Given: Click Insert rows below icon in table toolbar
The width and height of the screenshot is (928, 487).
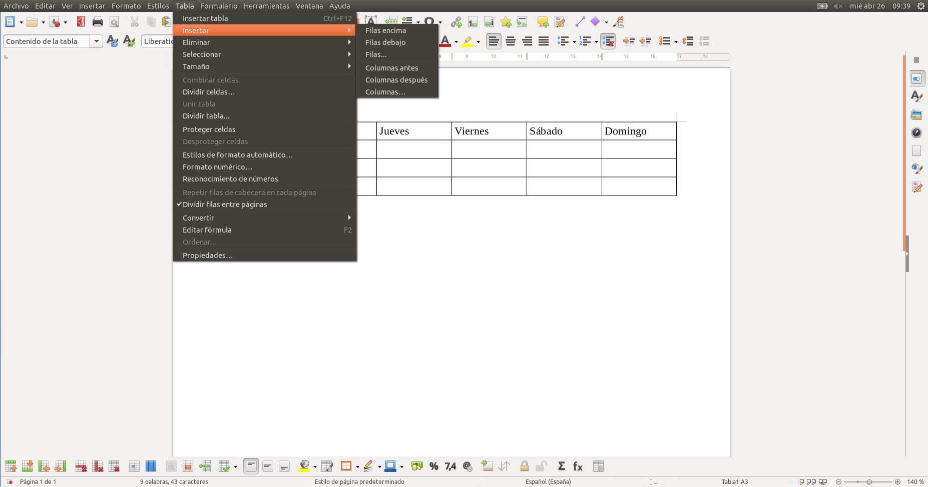Looking at the screenshot, I should click(28, 466).
